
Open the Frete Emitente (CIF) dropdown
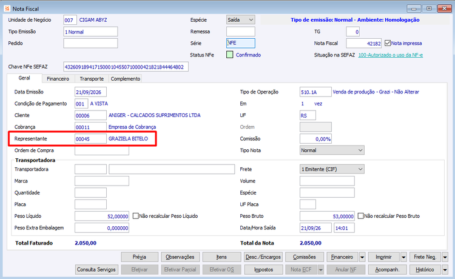[332, 169]
